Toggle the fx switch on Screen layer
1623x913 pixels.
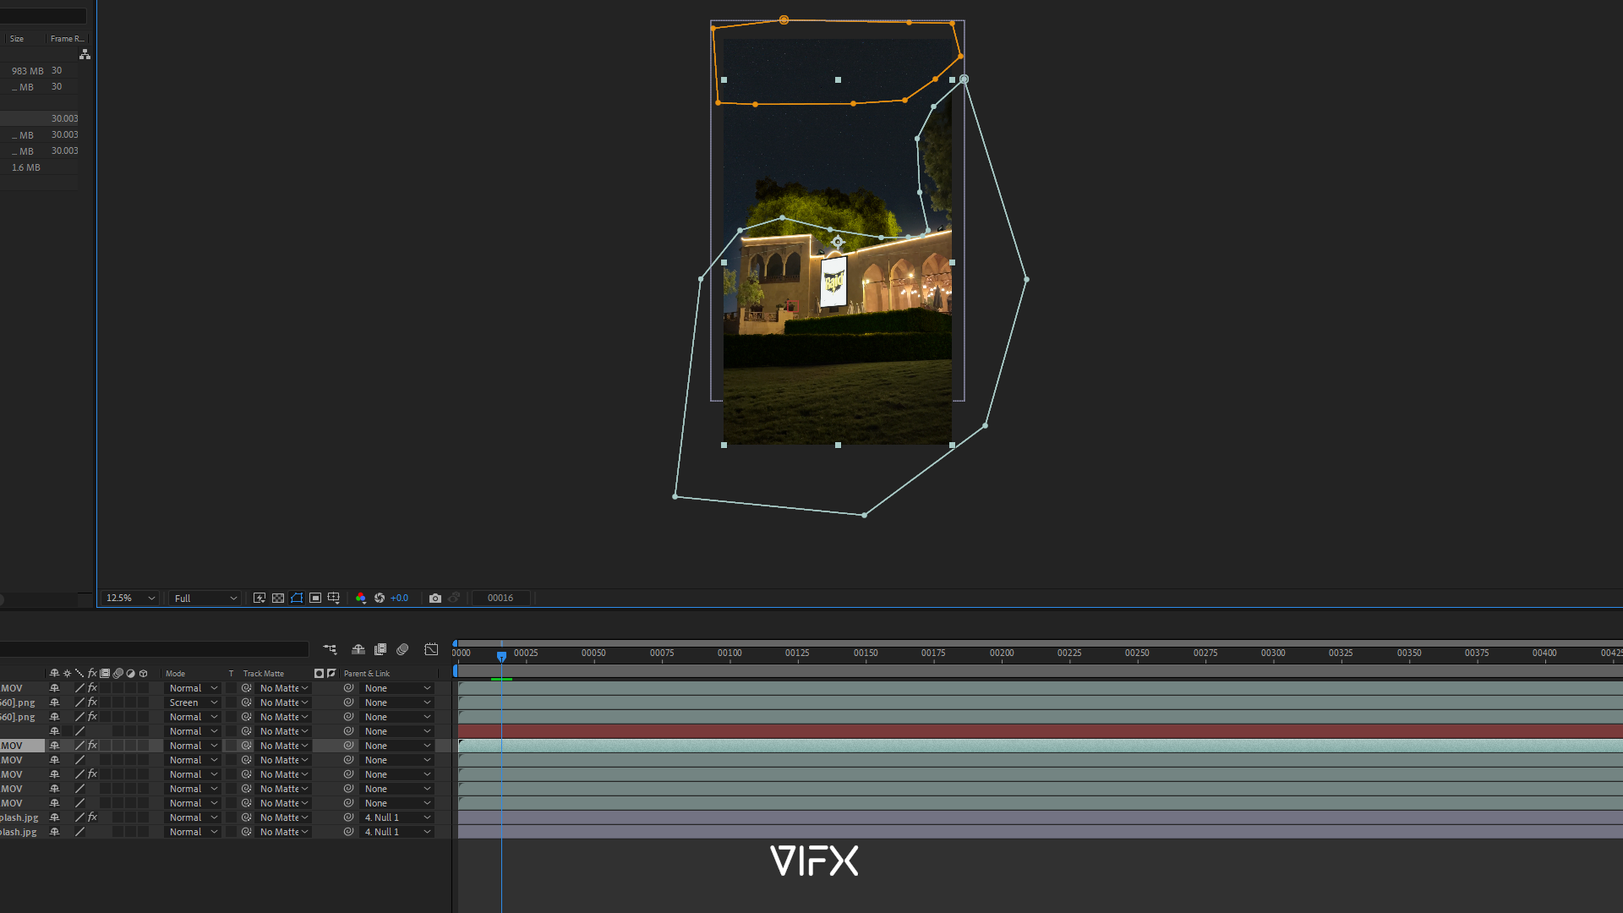92,703
